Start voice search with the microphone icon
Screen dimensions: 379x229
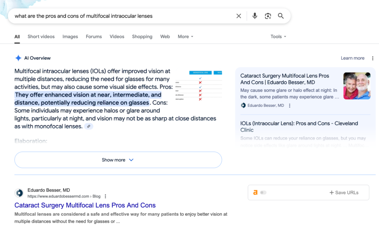point(255,16)
